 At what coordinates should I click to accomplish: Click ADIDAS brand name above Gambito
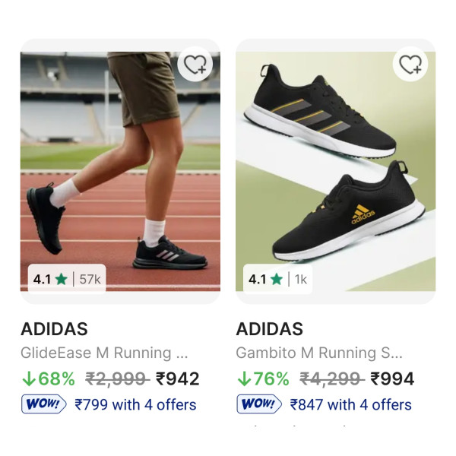click(x=270, y=329)
